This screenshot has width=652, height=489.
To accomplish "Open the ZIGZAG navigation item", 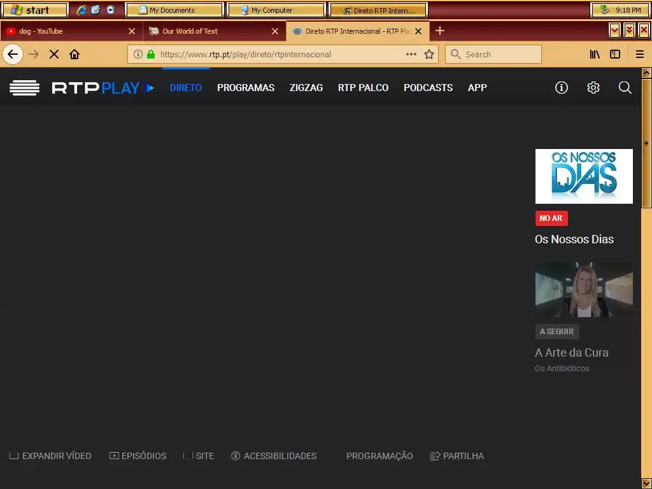I will point(306,88).
